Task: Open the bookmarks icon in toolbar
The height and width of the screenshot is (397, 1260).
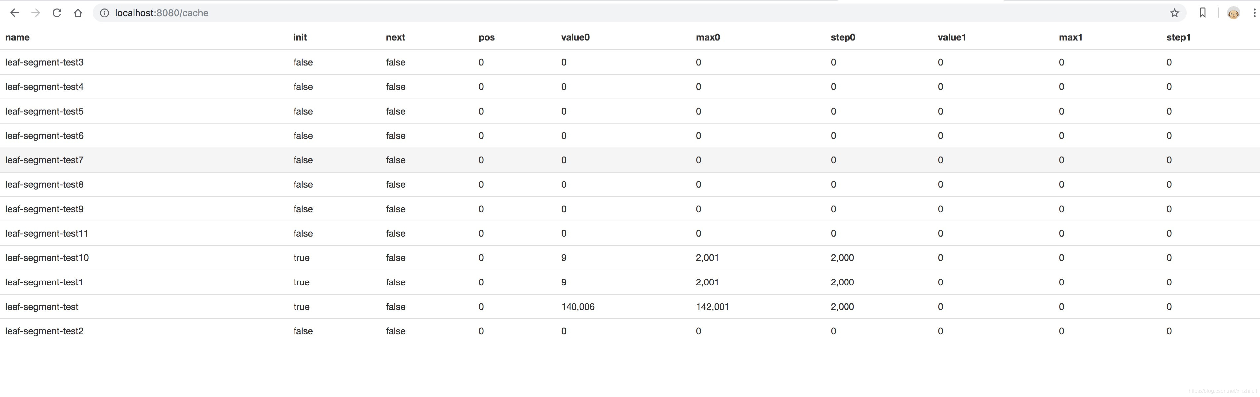Action: click(1202, 13)
